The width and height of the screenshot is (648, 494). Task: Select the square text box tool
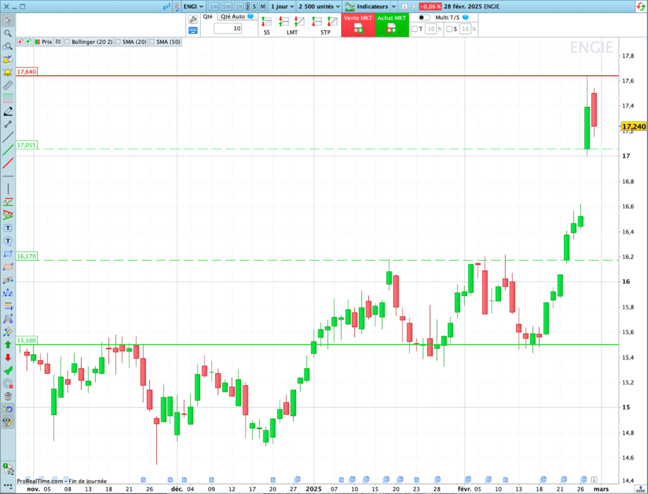tap(8, 228)
